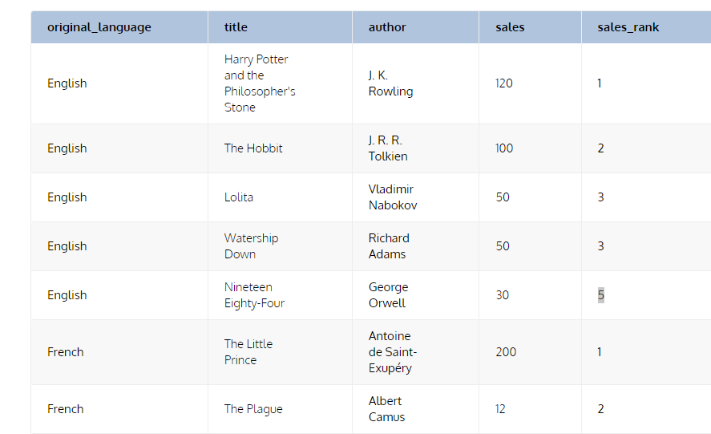
Task: Select The Hobbit title cell
Action: tap(280, 148)
